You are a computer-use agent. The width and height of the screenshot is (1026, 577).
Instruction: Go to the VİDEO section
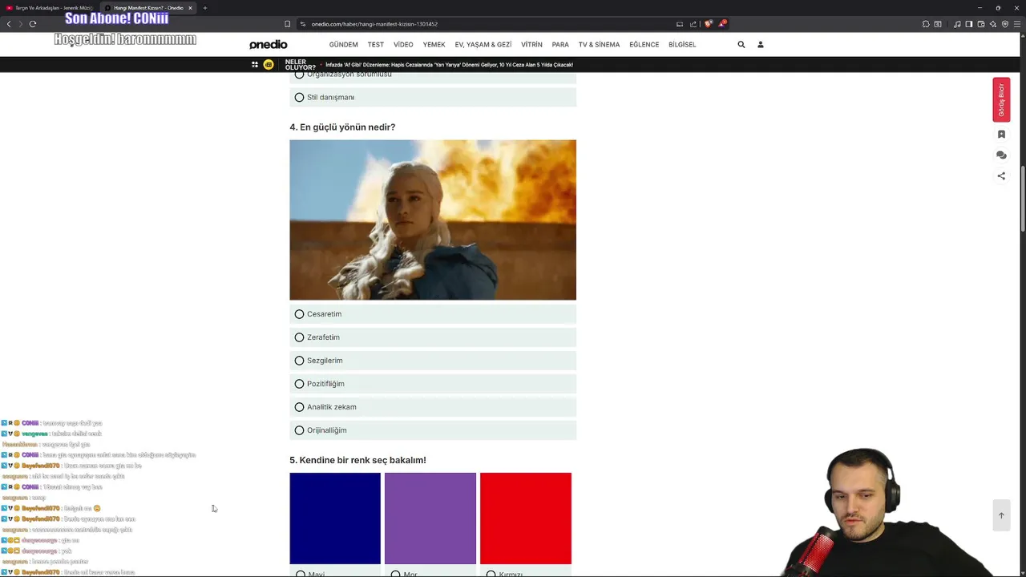coord(403,45)
